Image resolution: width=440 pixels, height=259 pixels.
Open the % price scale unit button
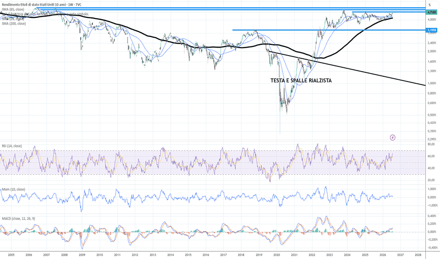[x=429, y=5]
